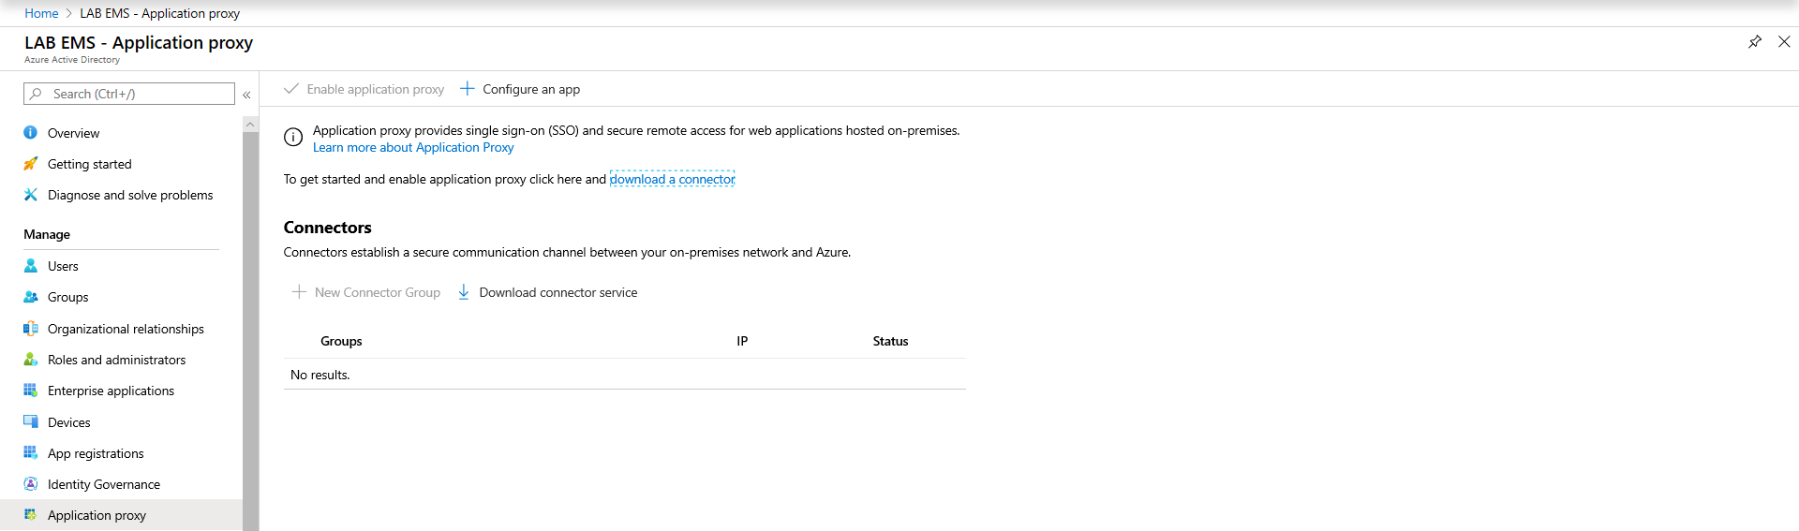Click Download connector service button
Screen dimensions: 1799x531
(547, 292)
